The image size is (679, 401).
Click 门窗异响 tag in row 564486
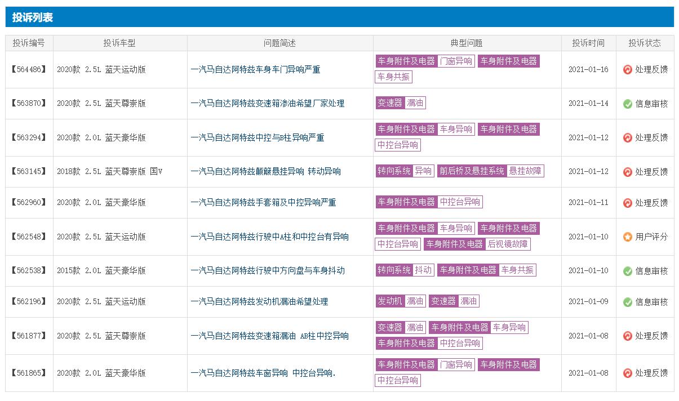click(x=456, y=61)
